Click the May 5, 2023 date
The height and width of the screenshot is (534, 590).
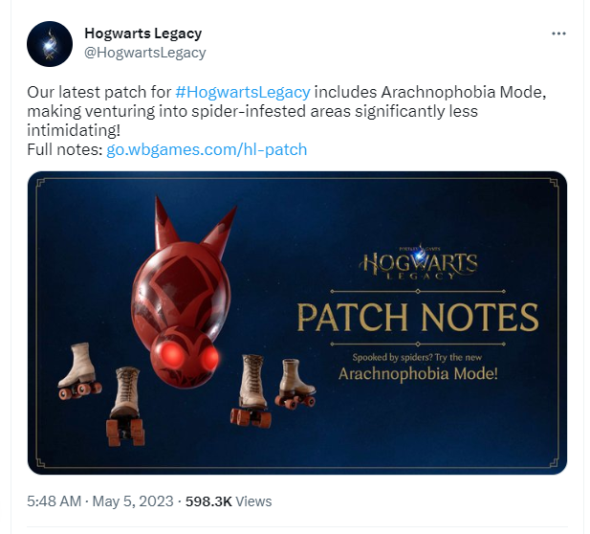click(x=133, y=501)
